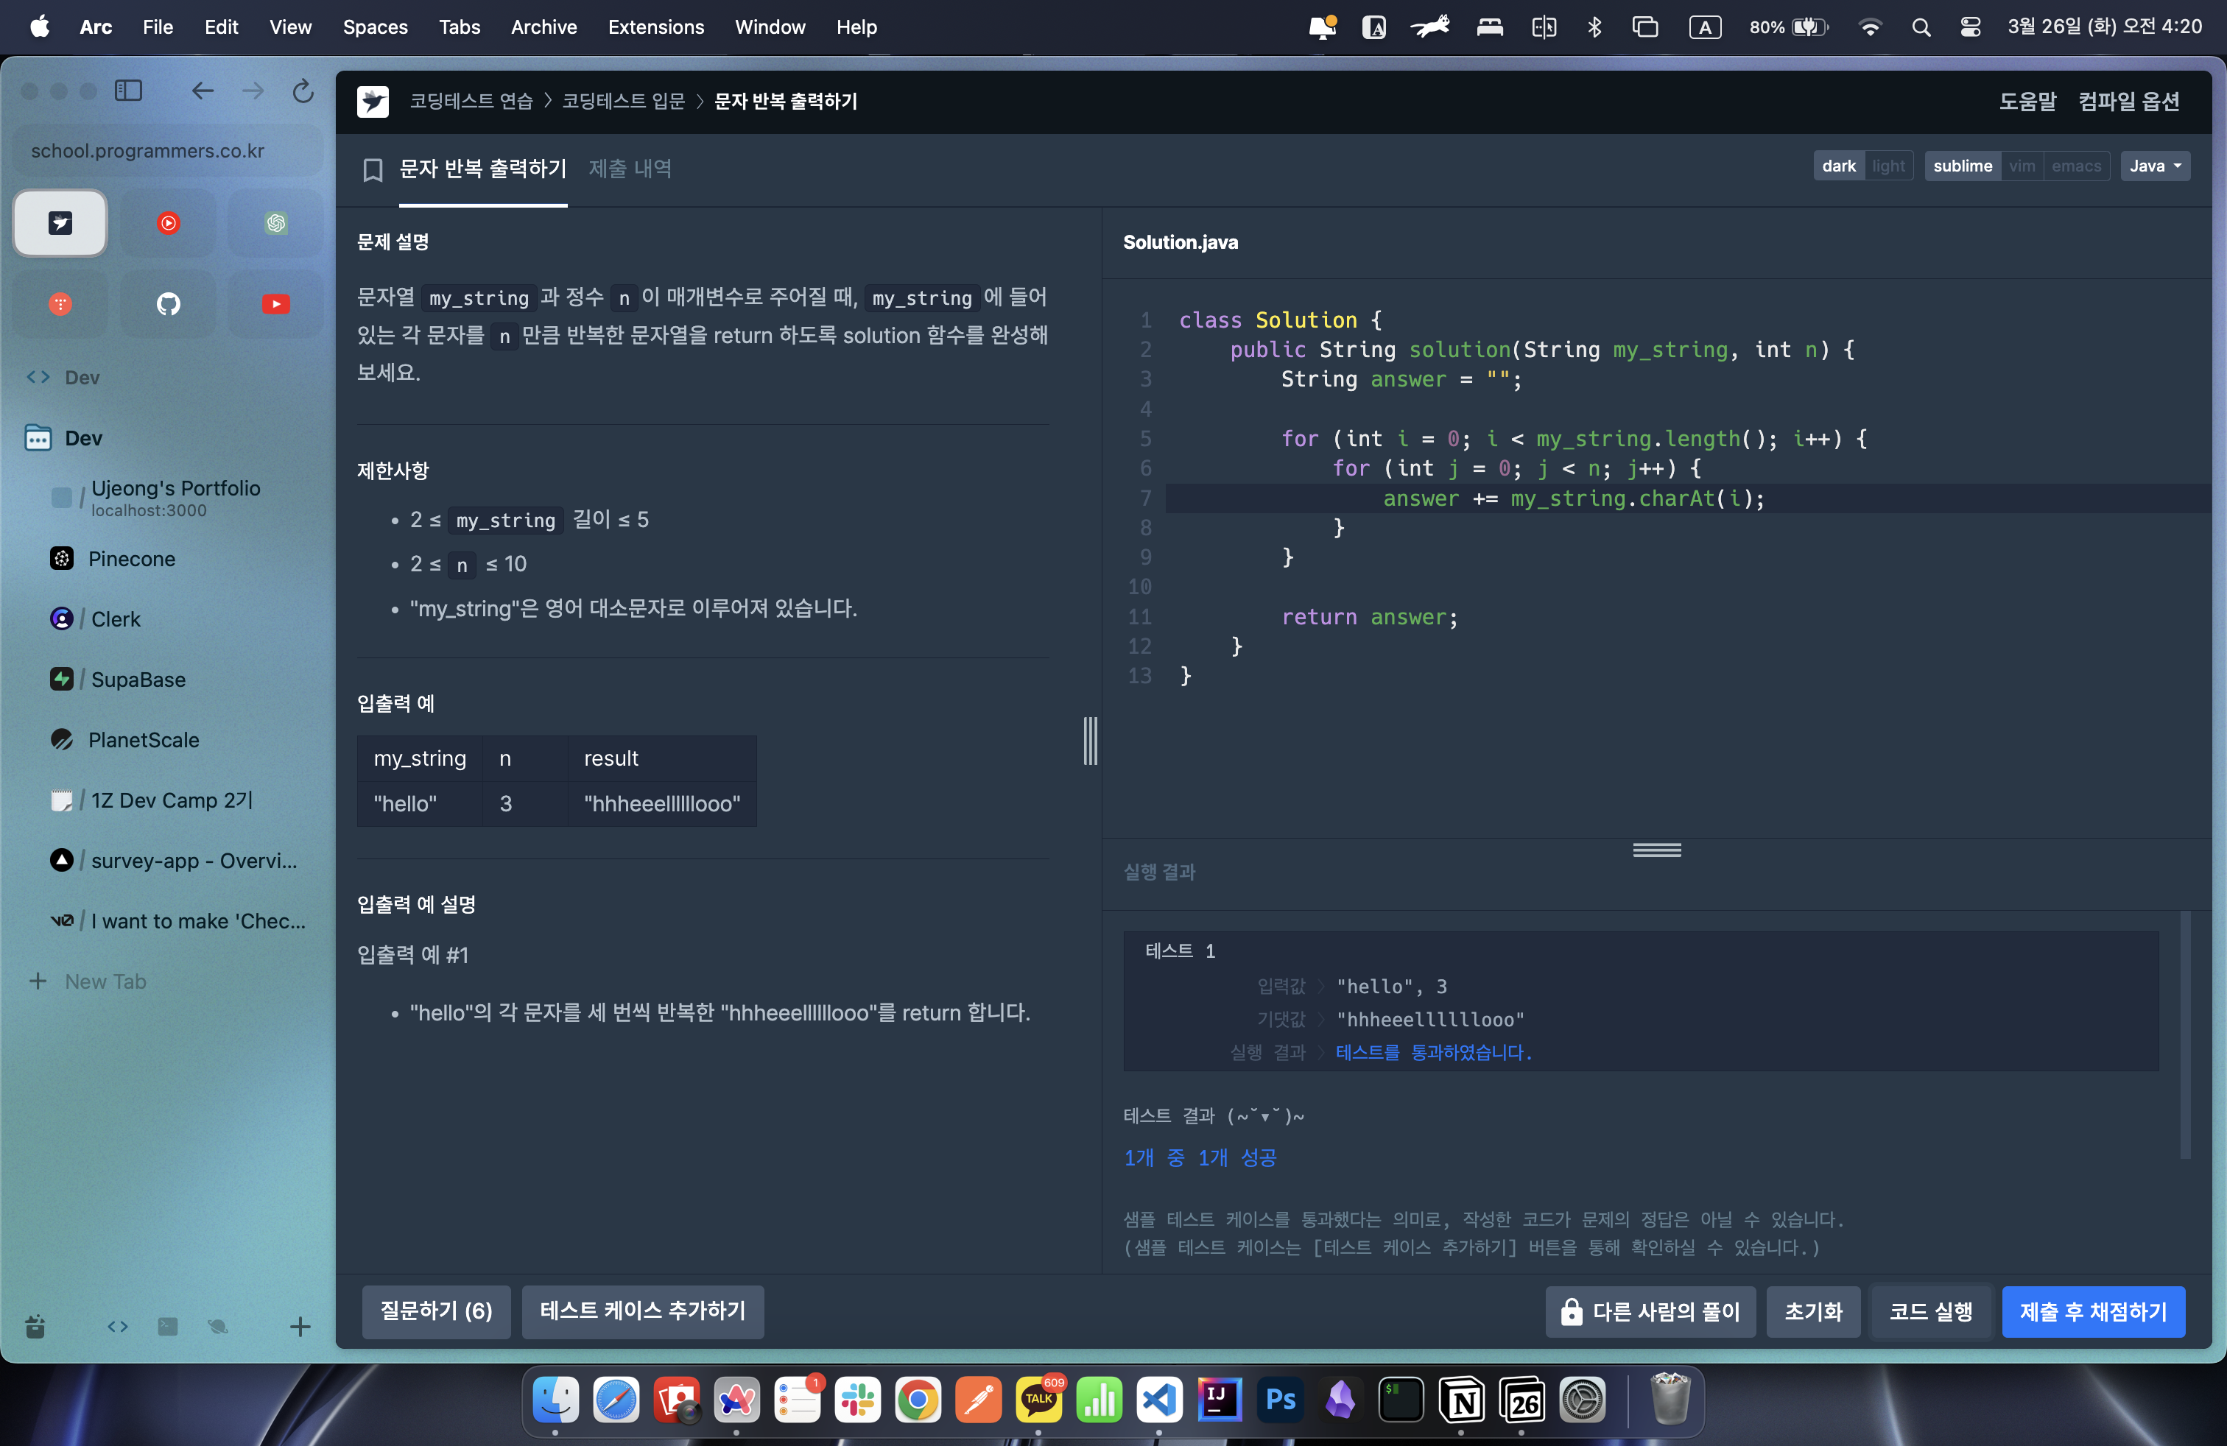2227x1446 pixels.
Task: Open the Spaces menu in menu bar
Action: point(374,27)
